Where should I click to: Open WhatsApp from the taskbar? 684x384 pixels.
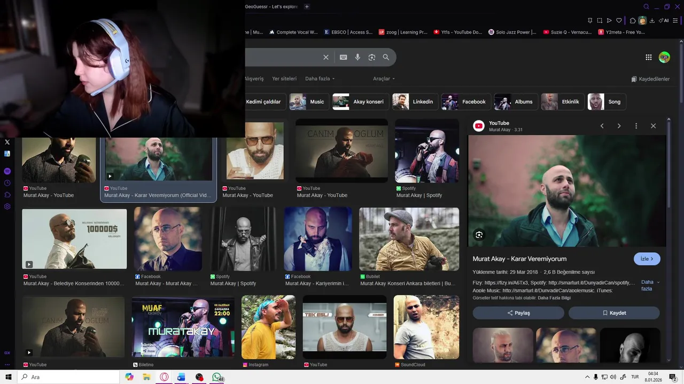pos(216,377)
